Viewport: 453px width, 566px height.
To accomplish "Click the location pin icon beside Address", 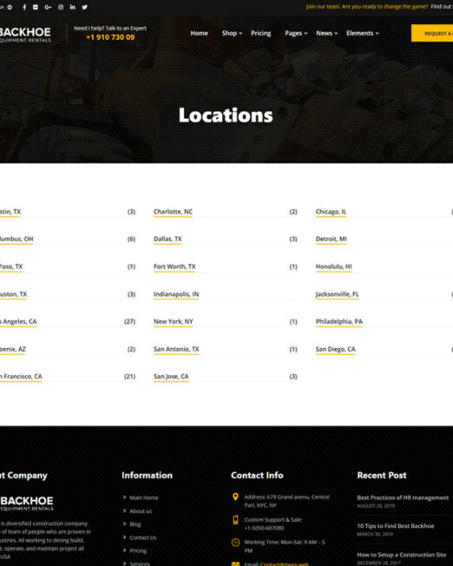I will pos(235,497).
